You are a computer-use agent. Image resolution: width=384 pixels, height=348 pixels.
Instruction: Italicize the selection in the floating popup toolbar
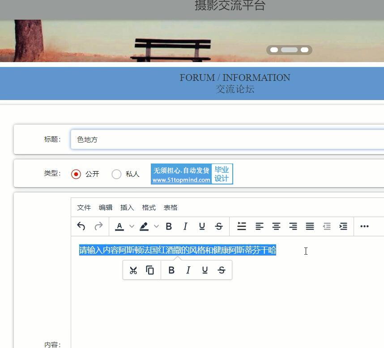point(188,270)
